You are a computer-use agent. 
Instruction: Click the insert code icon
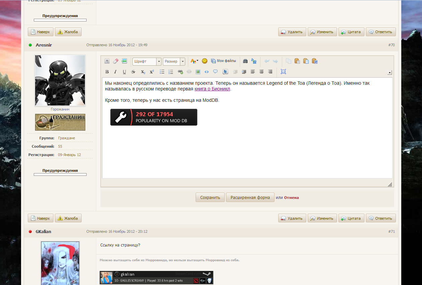coord(207,72)
